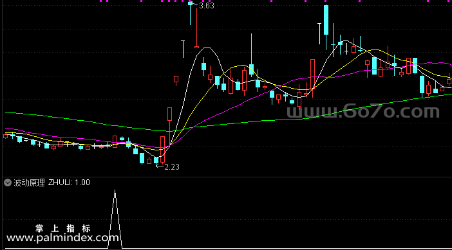Screen dimensions: 452x250
Task: Click the www.6o7o.com watermark
Action: point(363,112)
